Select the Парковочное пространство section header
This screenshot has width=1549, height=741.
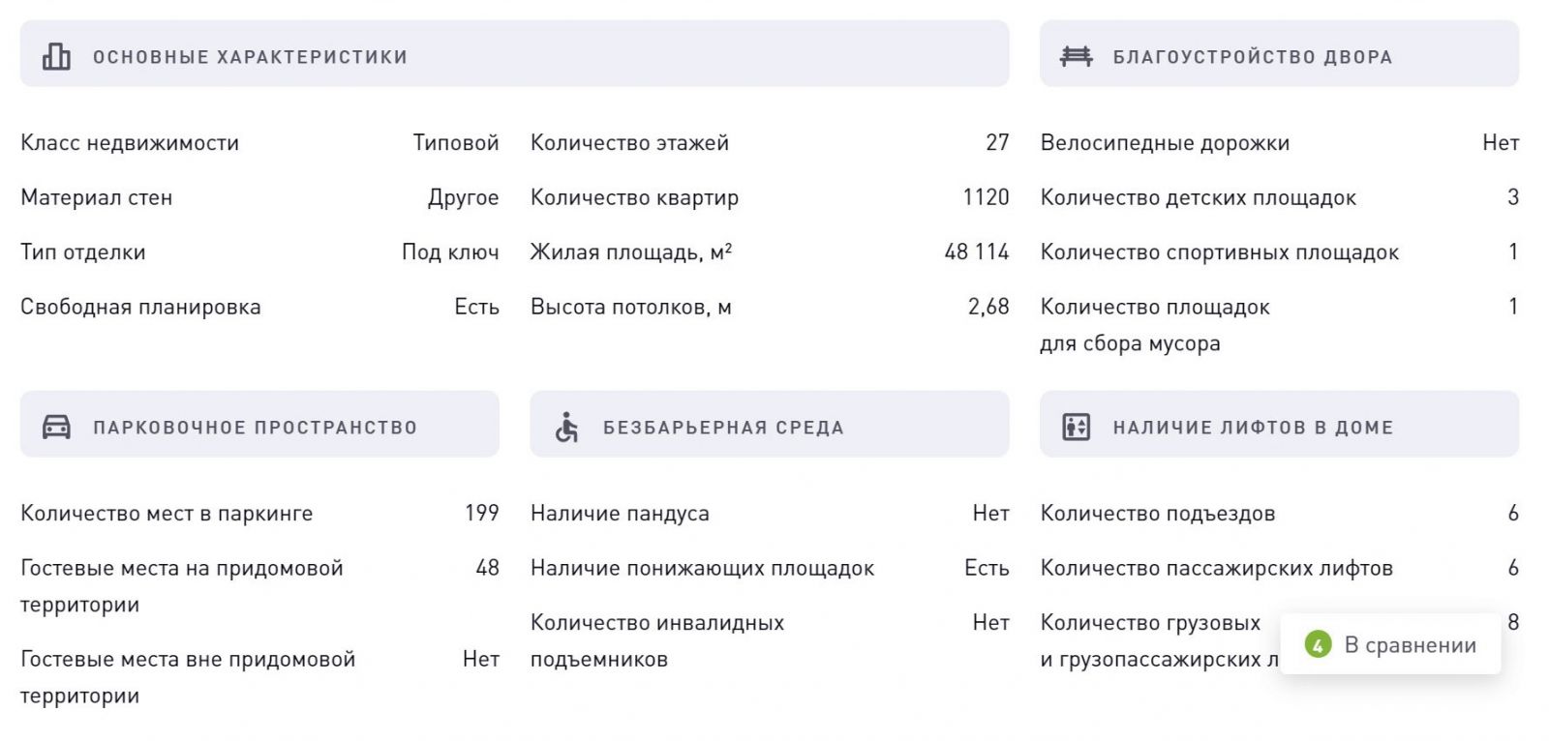[259, 425]
